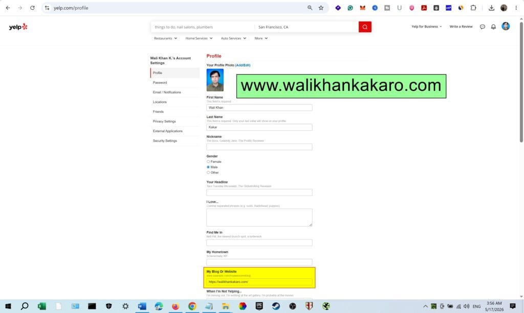Open the Chrome profile avatar in toolbar
This screenshot has width=524, height=313.
pos(504,8)
